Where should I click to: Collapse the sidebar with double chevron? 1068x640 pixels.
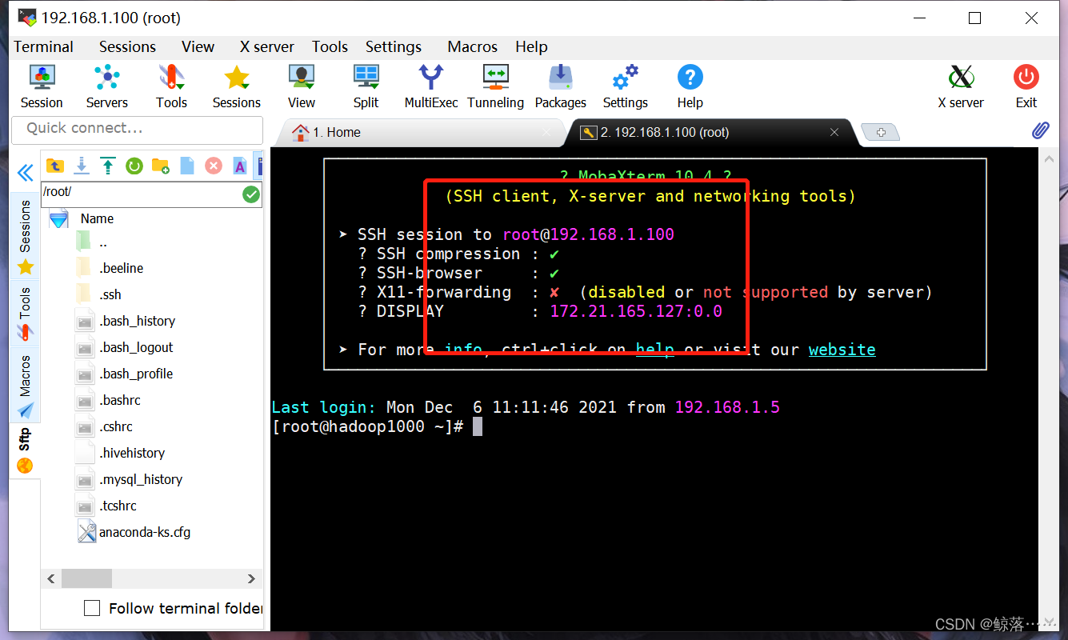pos(25,173)
